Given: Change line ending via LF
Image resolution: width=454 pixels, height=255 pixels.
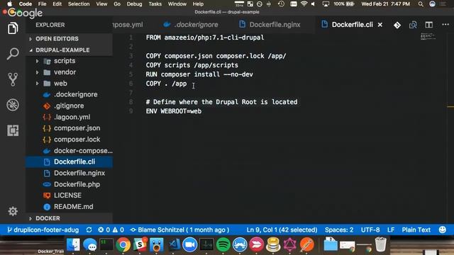Looking at the screenshot, I should point(391,229).
